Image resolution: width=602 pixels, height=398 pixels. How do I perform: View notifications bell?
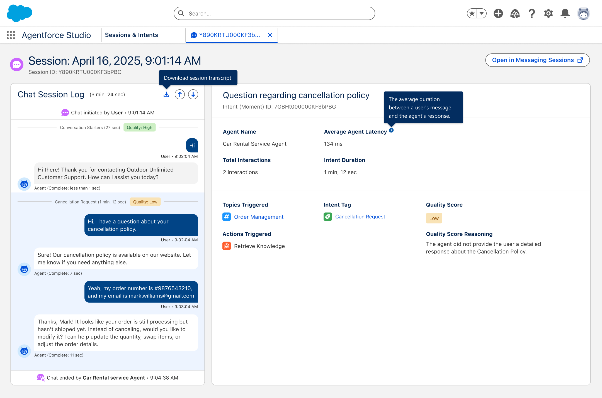tap(565, 13)
